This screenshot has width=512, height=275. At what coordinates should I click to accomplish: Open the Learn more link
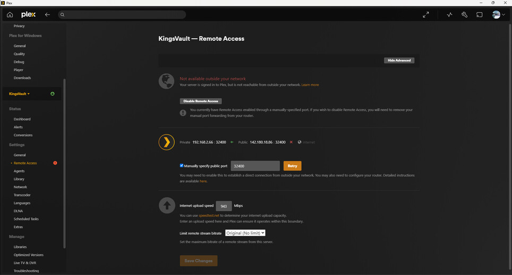point(310,85)
